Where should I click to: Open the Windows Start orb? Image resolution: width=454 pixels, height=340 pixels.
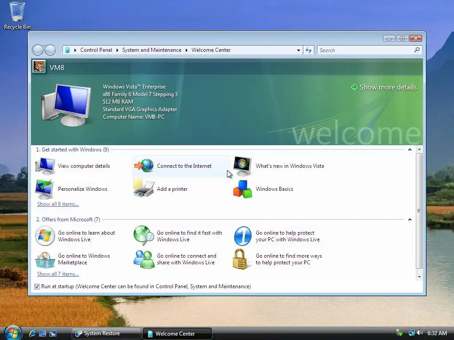pyautogui.click(x=13, y=333)
